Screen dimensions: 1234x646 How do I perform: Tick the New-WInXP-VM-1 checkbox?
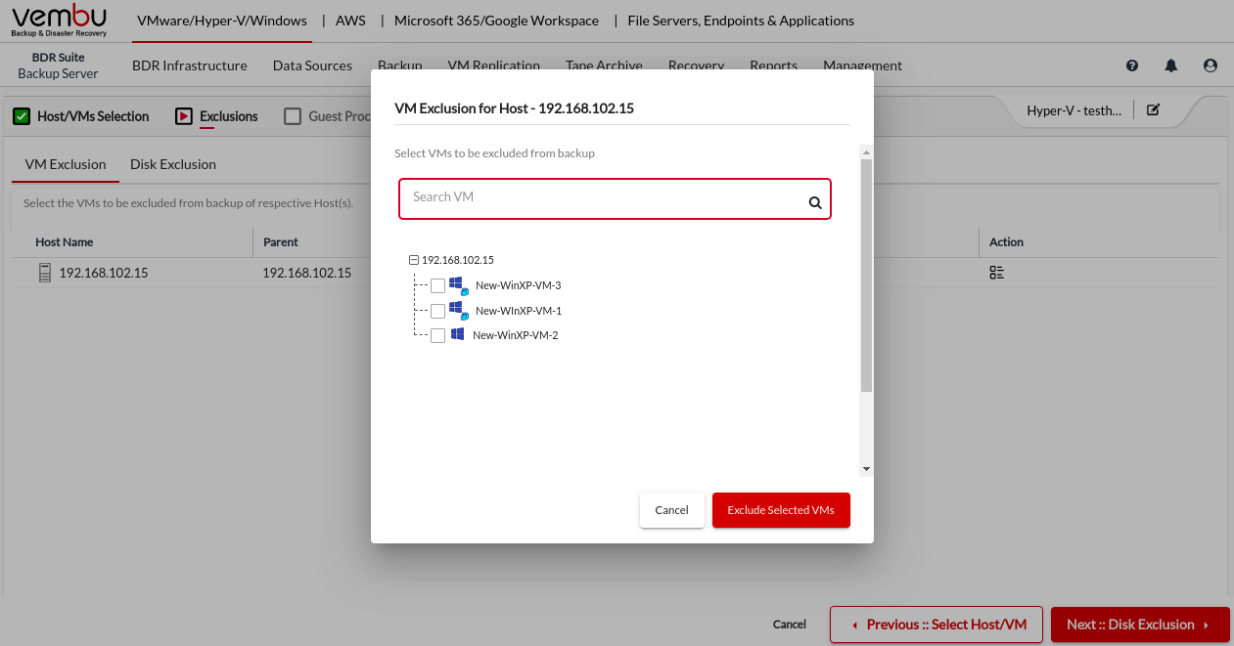[437, 311]
